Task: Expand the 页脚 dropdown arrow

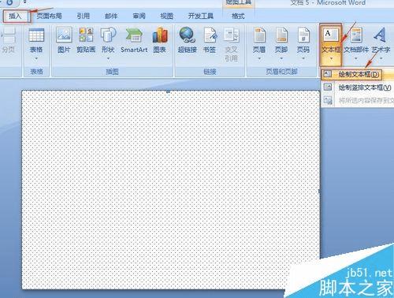Action: click(x=281, y=58)
